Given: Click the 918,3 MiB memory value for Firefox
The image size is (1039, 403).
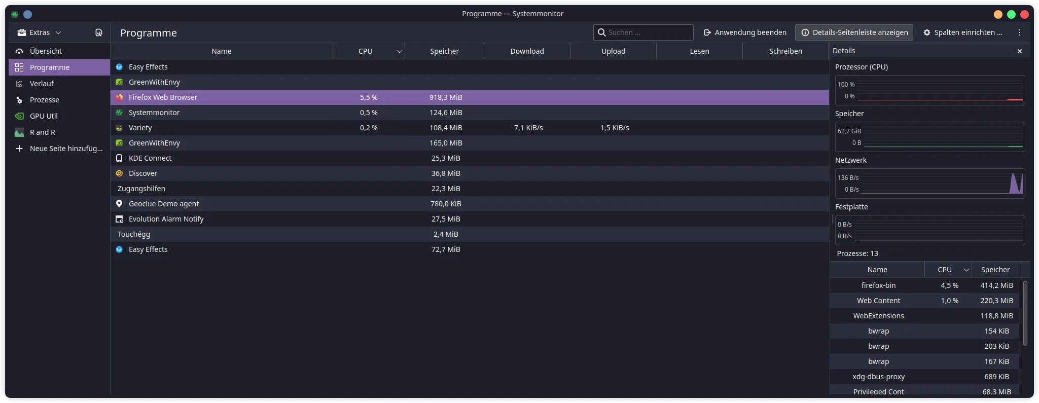Looking at the screenshot, I should 446,97.
